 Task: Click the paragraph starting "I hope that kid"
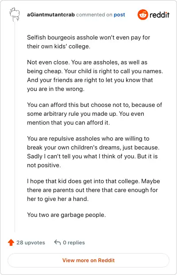coord(93,190)
